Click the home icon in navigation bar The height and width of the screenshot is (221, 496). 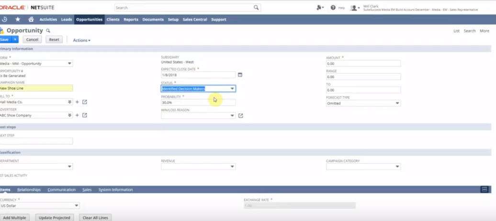tap(31, 20)
